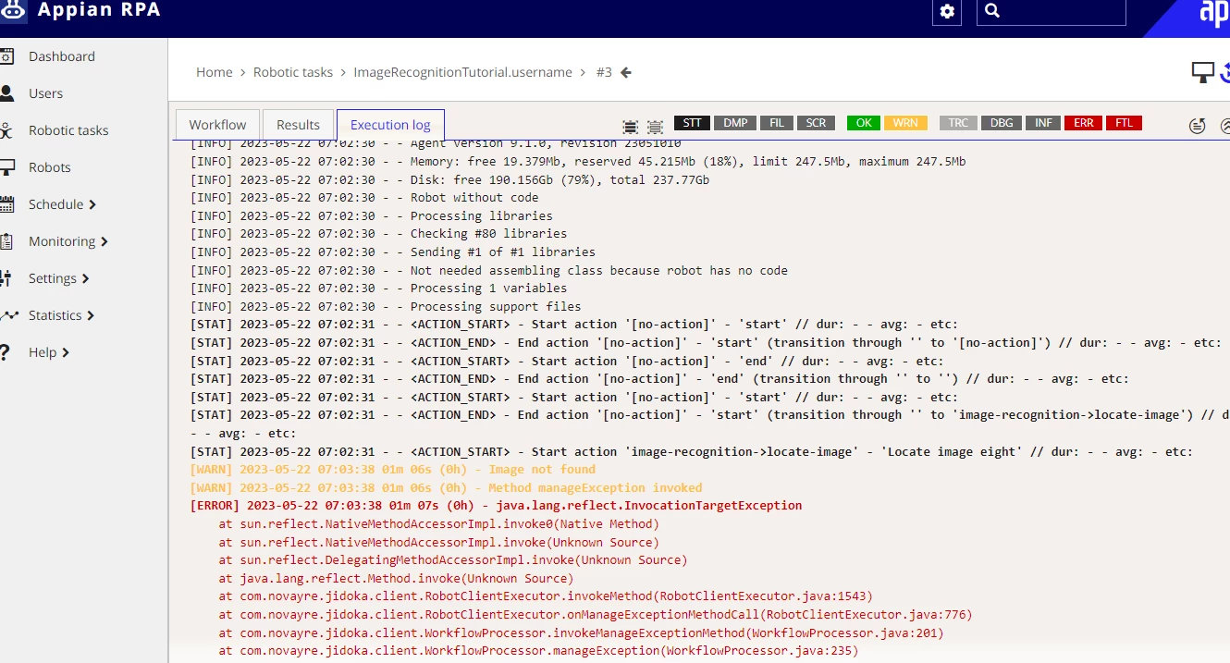This screenshot has height=663, width=1230.
Task: Click the search magnifier icon
Action: (x=992, y=11)
